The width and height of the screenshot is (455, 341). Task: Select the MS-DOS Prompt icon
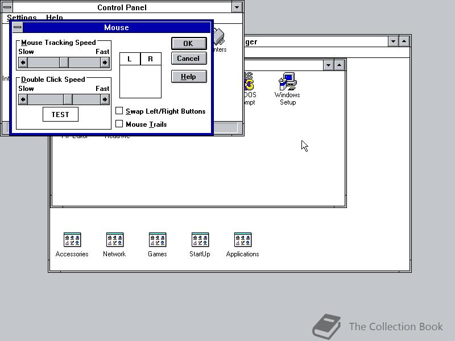(250, 89)
